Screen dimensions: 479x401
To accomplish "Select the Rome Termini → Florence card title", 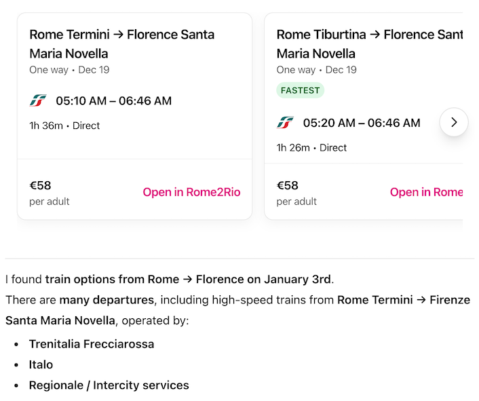I will [x=122, y=43].
